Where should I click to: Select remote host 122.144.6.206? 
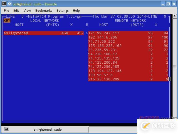pyautogui.click(x=128, y=37)
